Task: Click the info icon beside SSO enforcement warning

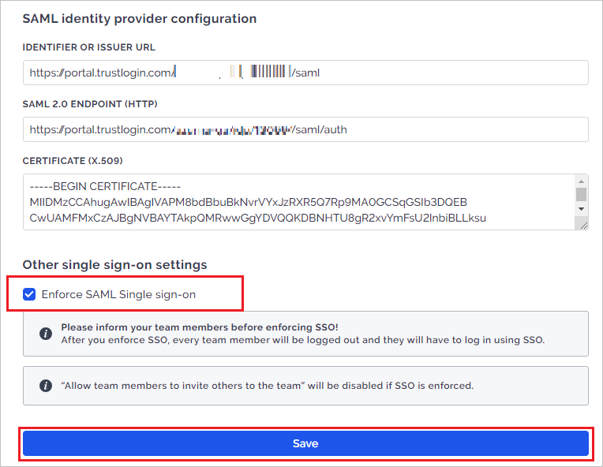Action: tap(46, 333)
